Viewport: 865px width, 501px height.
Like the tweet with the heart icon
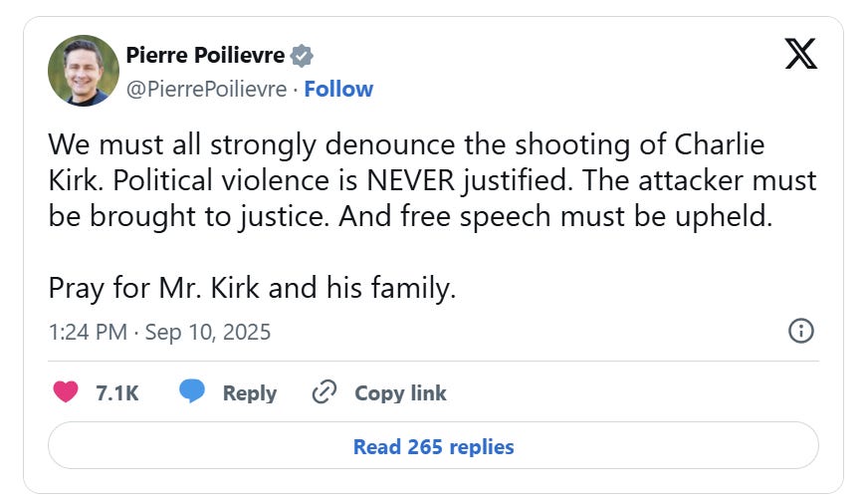click(66, 392)
